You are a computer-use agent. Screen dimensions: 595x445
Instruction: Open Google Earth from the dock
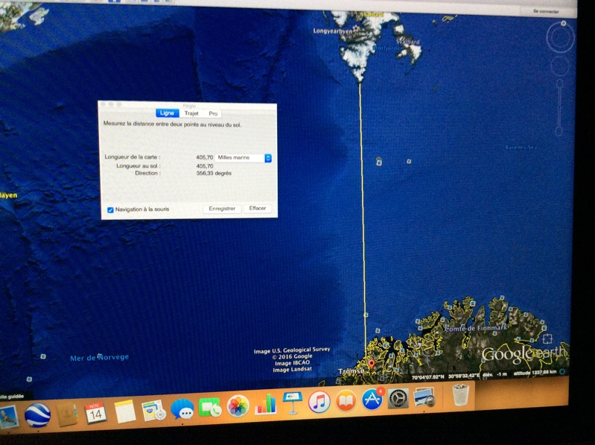pyautogui.click(x=37, y=414)
